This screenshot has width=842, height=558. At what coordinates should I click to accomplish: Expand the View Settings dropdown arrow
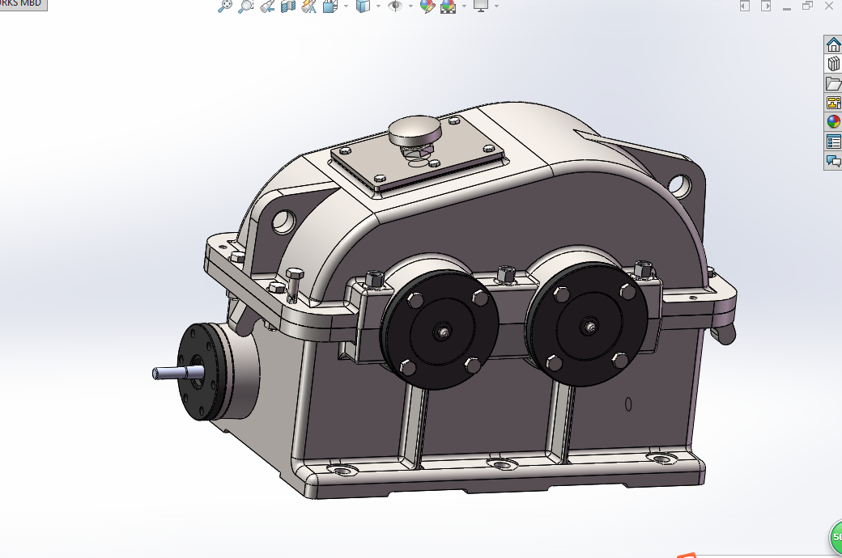point(496,6)
